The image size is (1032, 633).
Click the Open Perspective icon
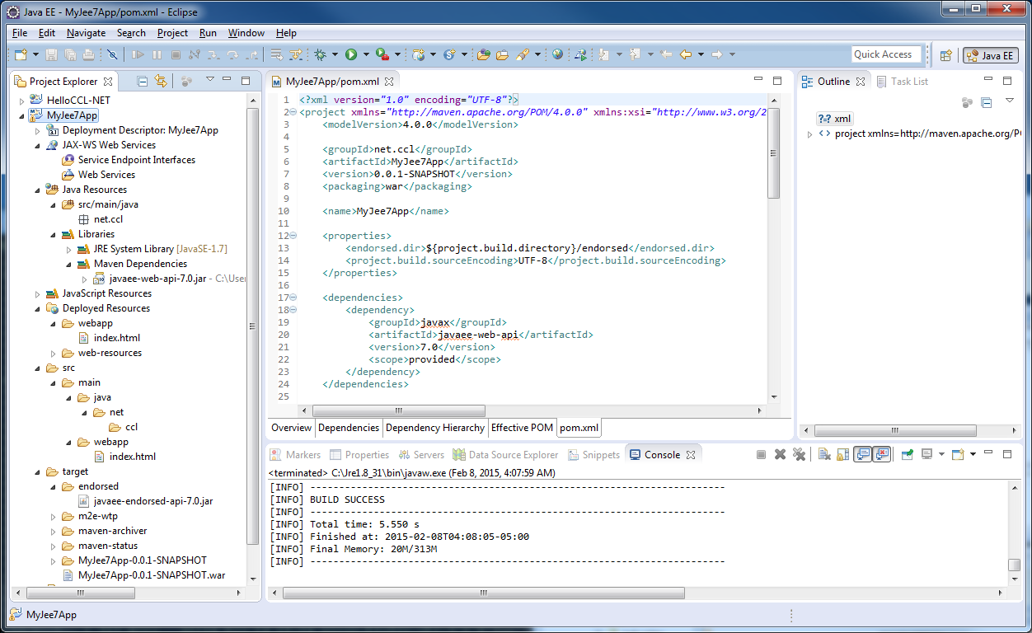[946, 55]
